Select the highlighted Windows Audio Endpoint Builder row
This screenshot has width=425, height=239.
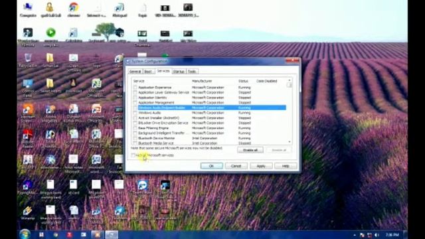click(209, 108)
